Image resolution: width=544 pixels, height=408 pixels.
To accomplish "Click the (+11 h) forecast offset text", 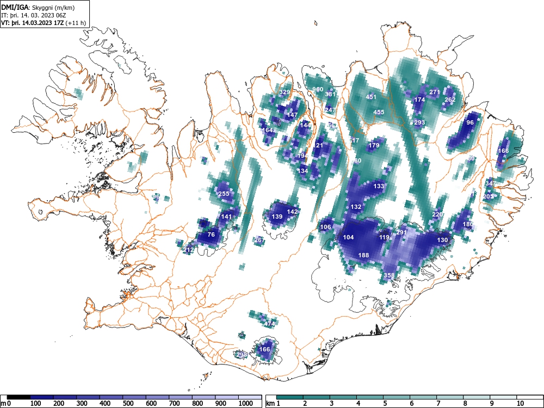I will pos(76,23).
